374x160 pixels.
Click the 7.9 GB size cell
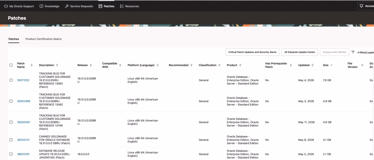click(x=327, y=80)
